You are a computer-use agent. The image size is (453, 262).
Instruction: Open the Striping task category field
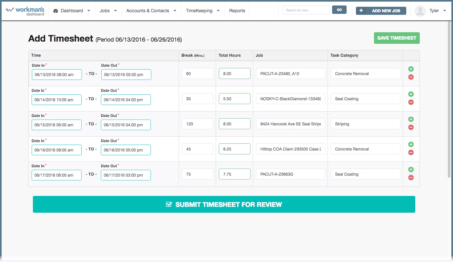point(365,124)
